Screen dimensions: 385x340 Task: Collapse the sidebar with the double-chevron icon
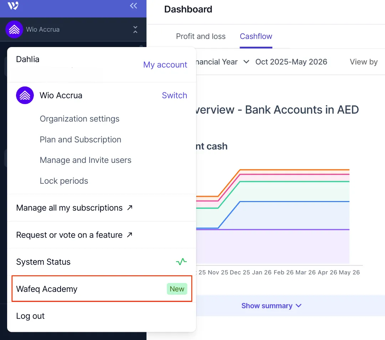134,6
